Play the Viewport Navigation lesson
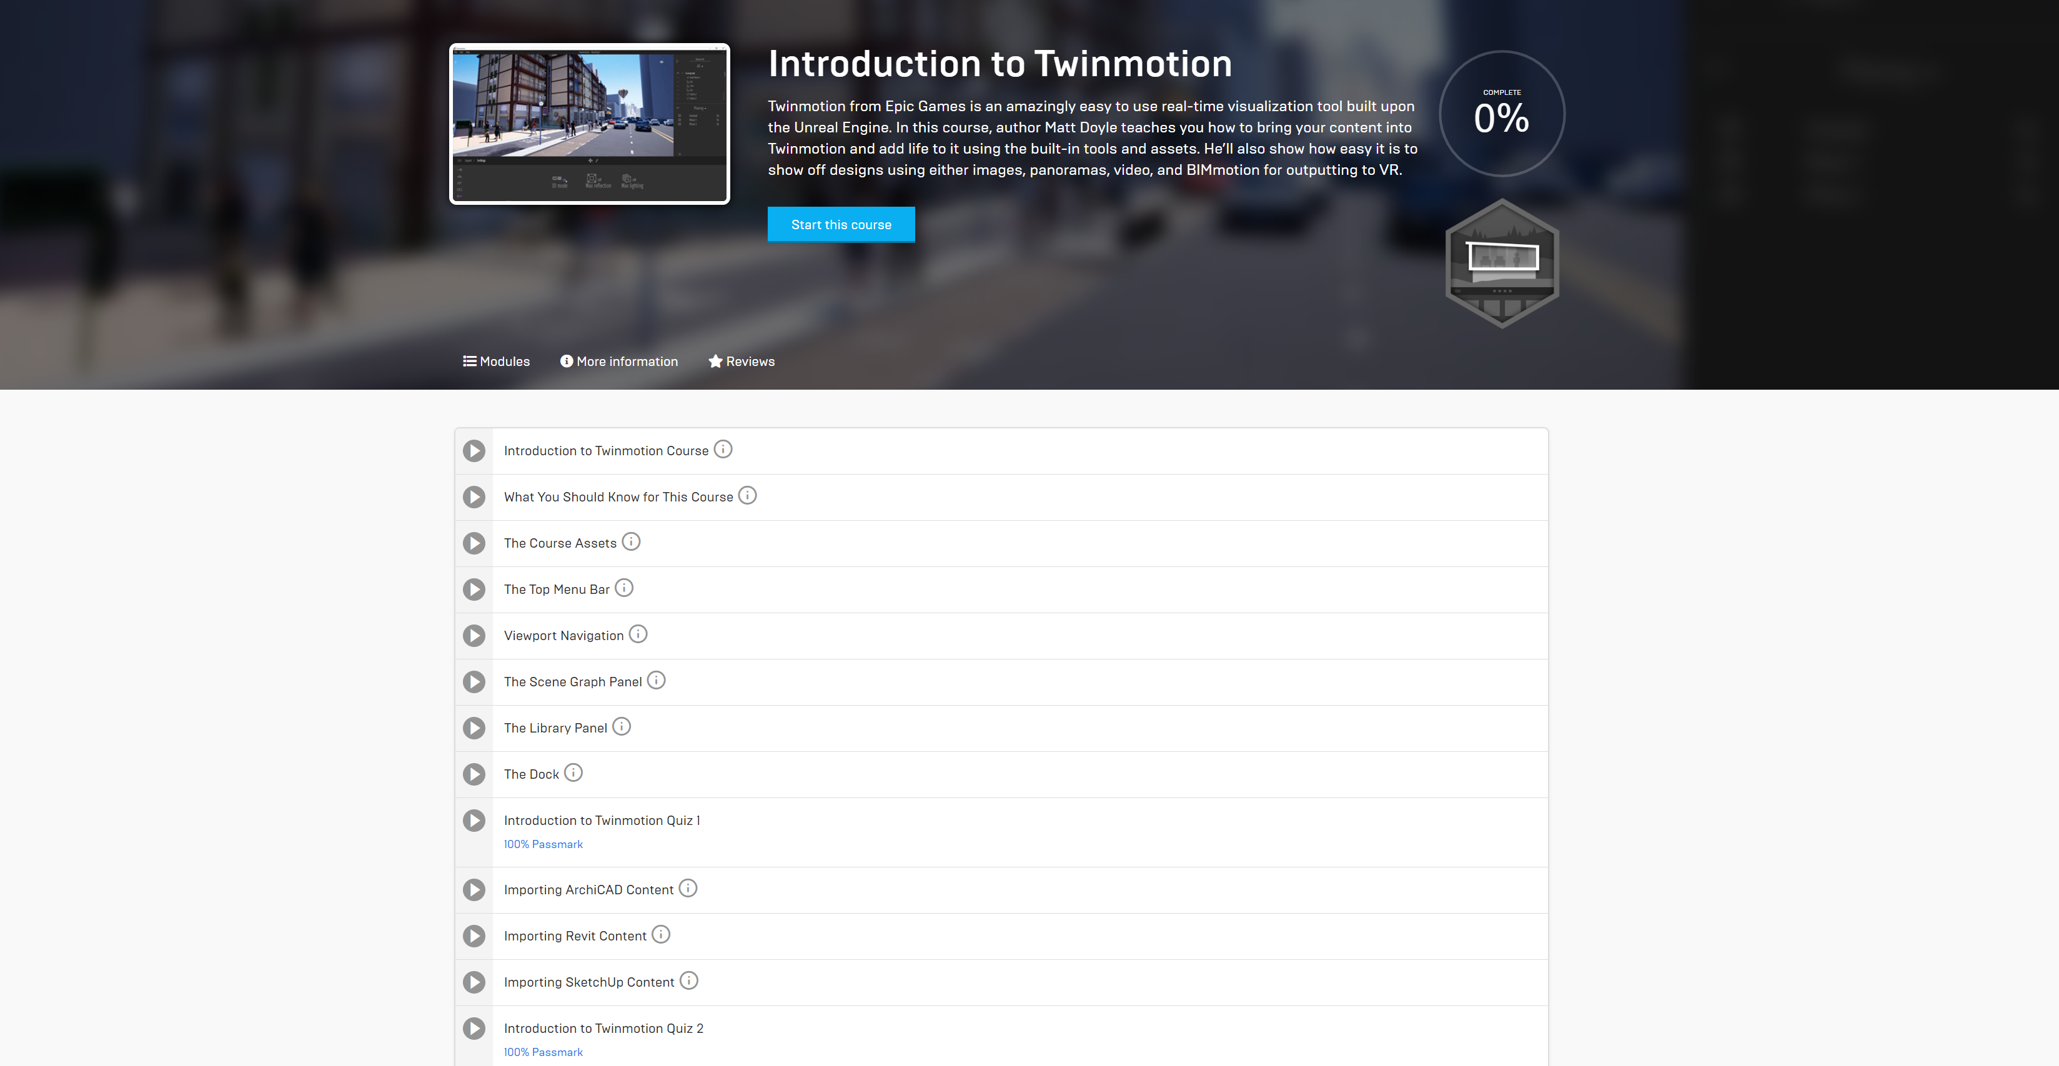The height and width of the screenshot is (1066, 2059). [474, 635]
